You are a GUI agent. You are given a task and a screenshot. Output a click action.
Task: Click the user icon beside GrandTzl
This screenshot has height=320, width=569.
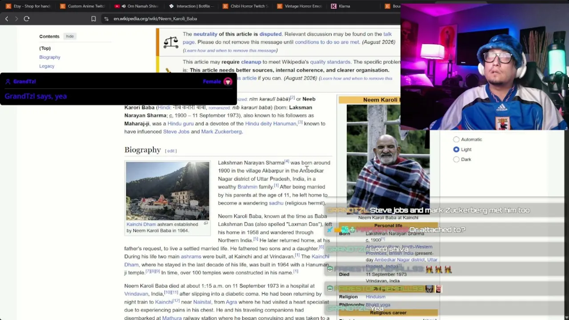coord(8,82)
